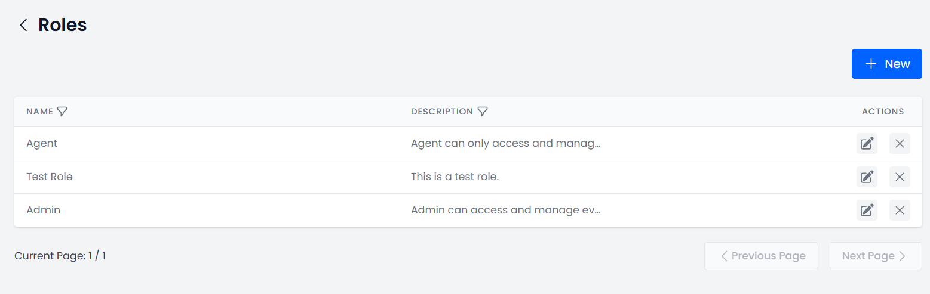The width and height of the screenshot is (930, 294).
Task: Edit the Agent role
Action: (867, 144)
